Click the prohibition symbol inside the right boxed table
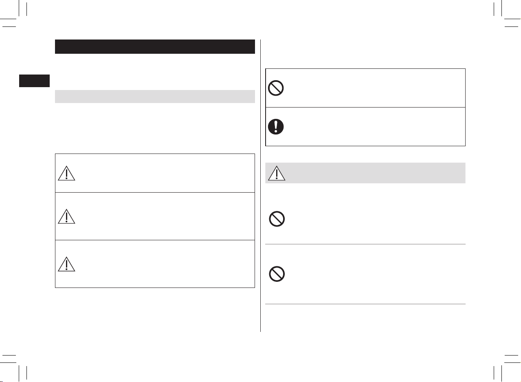 (x=276, y=88)
